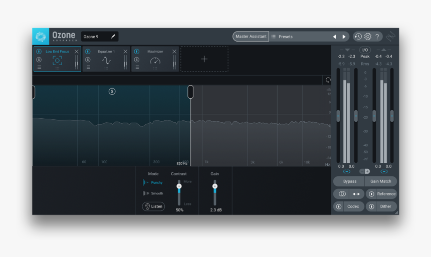Click the 820 Hz upper band handle
Viewport: 431px width, 257px height.
tap(190, 92)
